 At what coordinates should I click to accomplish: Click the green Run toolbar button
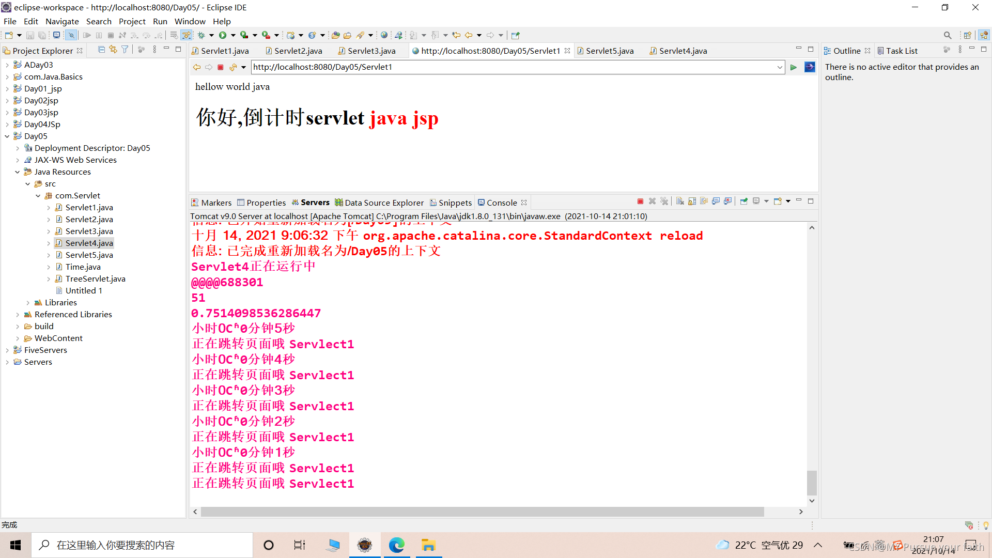(223, 35)
